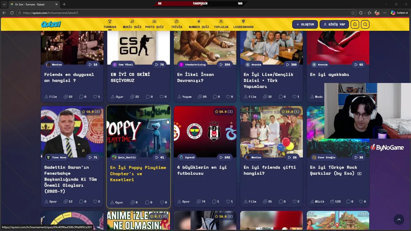Bookmark page with the star icon
This screenshot has height=231, width=411.
click(353, 13)
